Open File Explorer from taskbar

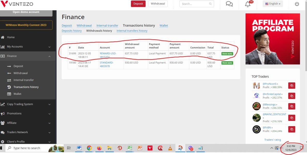pyautogui.click(x=109, y=148)
